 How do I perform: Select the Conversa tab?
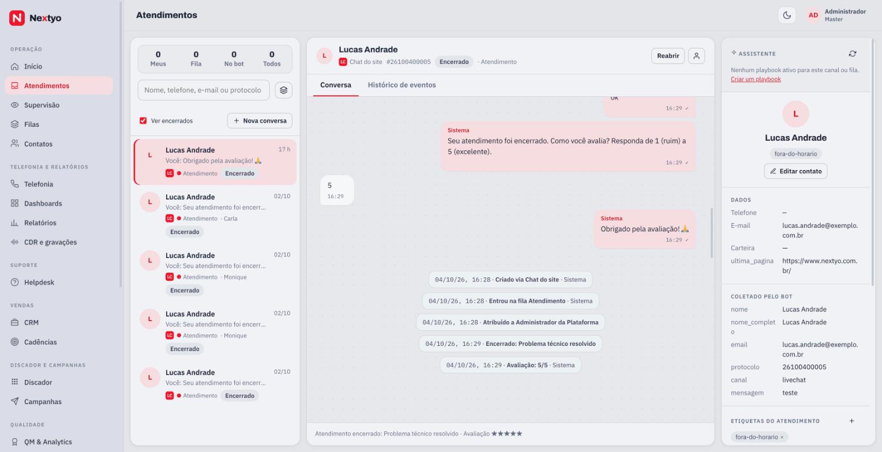[336, 85]
